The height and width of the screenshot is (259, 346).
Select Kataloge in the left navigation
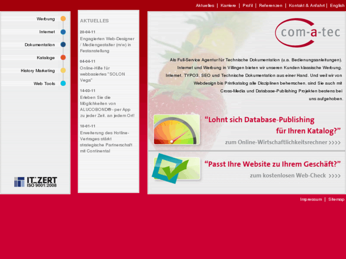click(46, 58)
